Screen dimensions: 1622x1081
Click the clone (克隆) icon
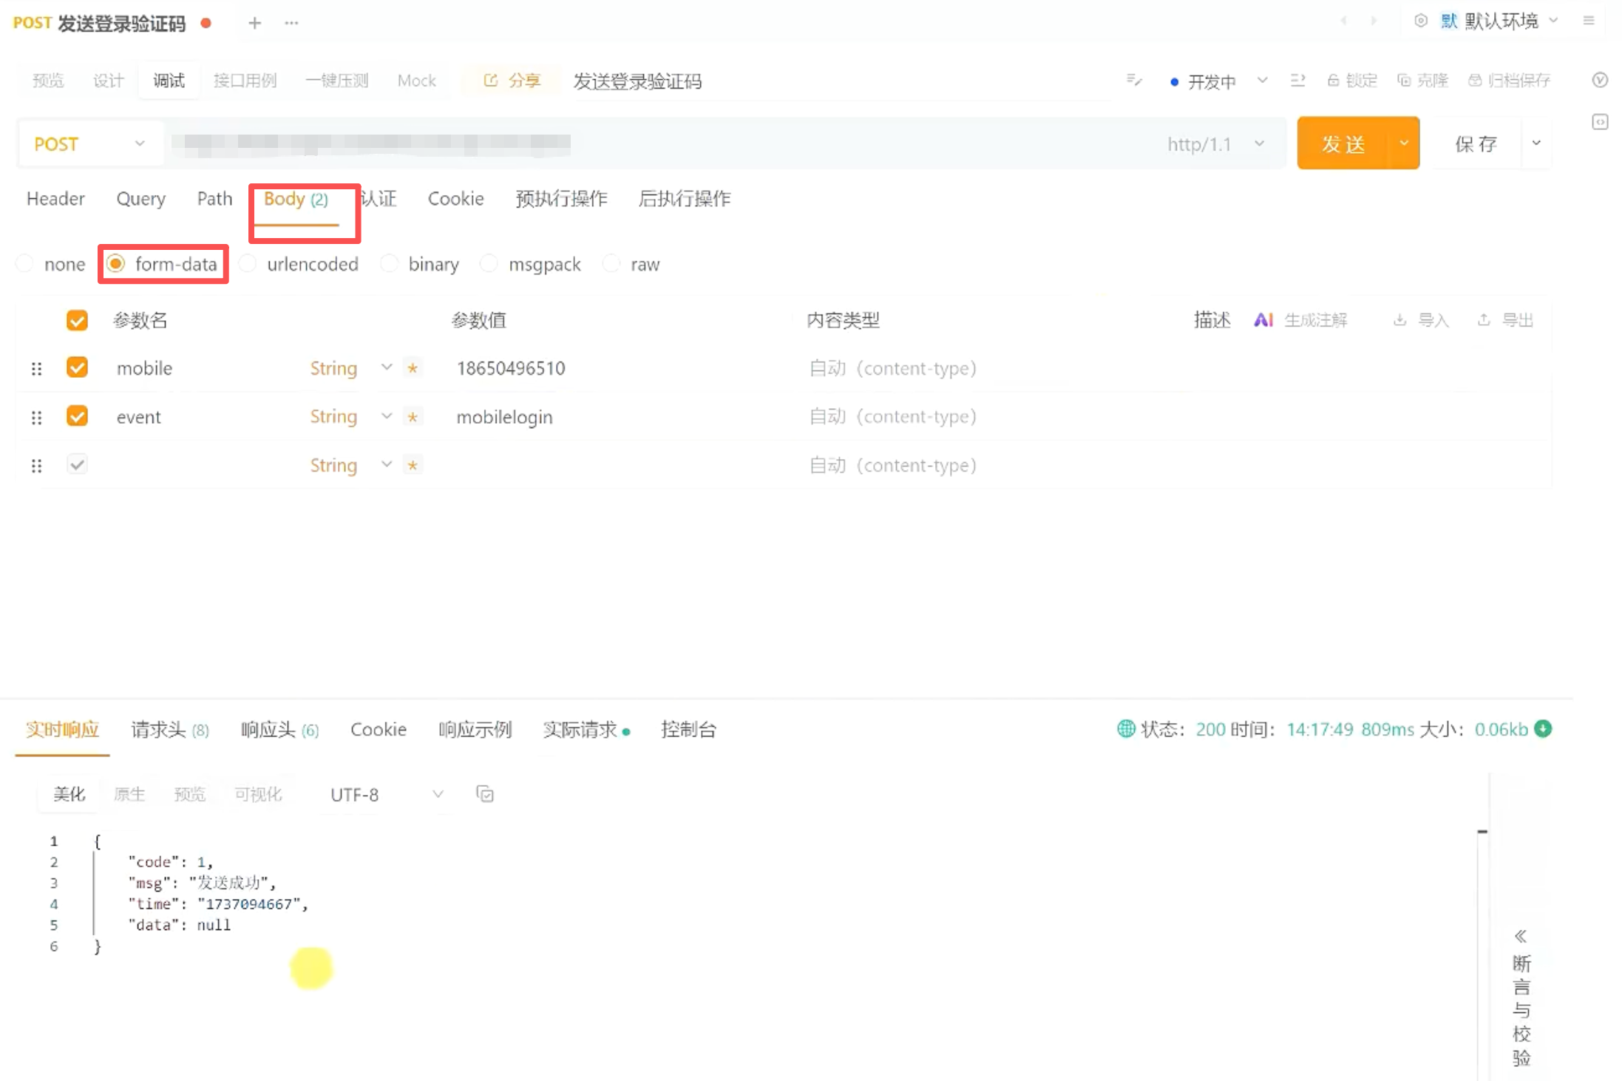(1404, 81)
